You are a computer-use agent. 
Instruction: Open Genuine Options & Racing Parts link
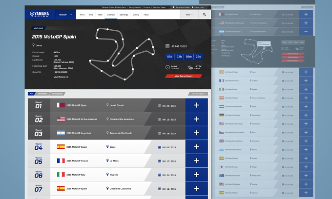114,7
